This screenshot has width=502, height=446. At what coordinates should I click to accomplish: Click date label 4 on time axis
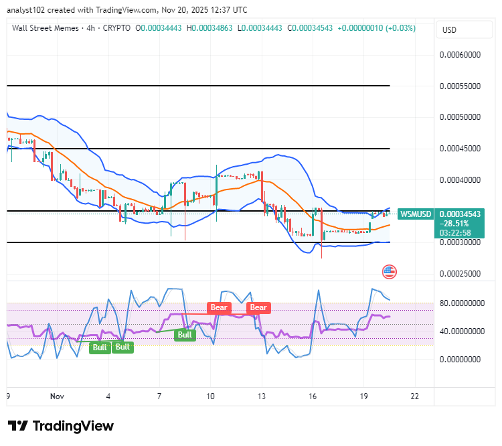108,396
